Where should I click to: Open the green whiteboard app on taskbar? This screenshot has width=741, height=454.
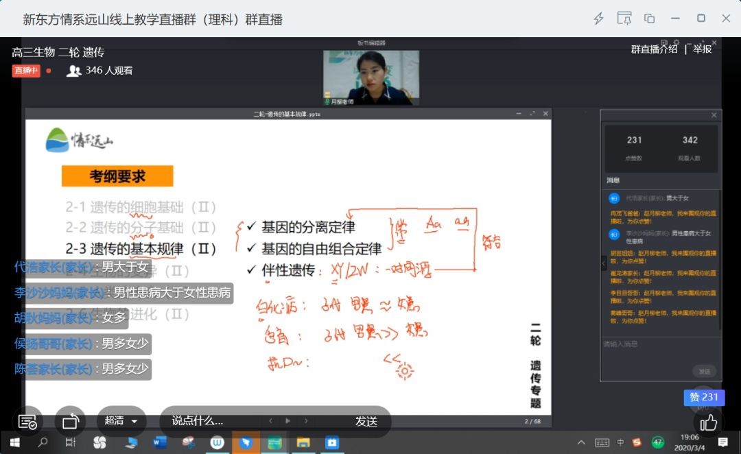click(274, 442)
